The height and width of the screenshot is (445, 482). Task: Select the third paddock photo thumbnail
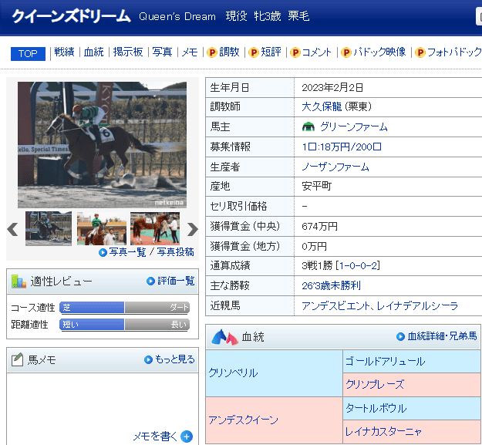coord(155,228)
